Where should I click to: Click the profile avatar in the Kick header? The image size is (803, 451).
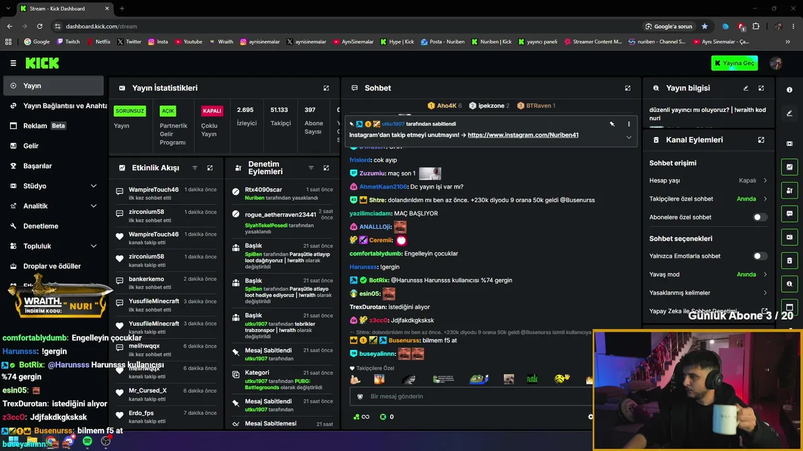point(776,63)
